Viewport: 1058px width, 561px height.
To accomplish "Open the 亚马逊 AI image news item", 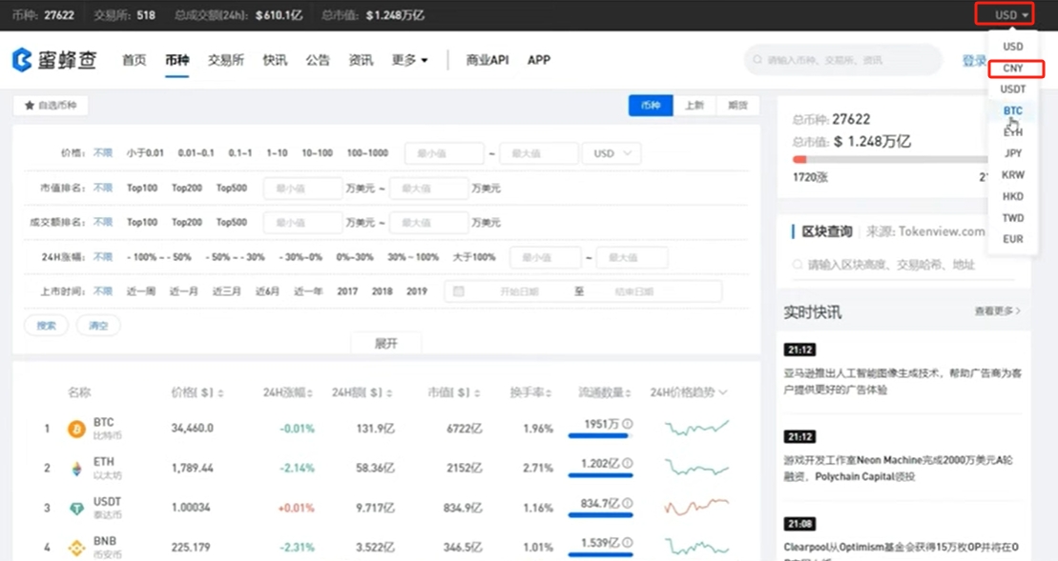I will [x=902, y=381].
